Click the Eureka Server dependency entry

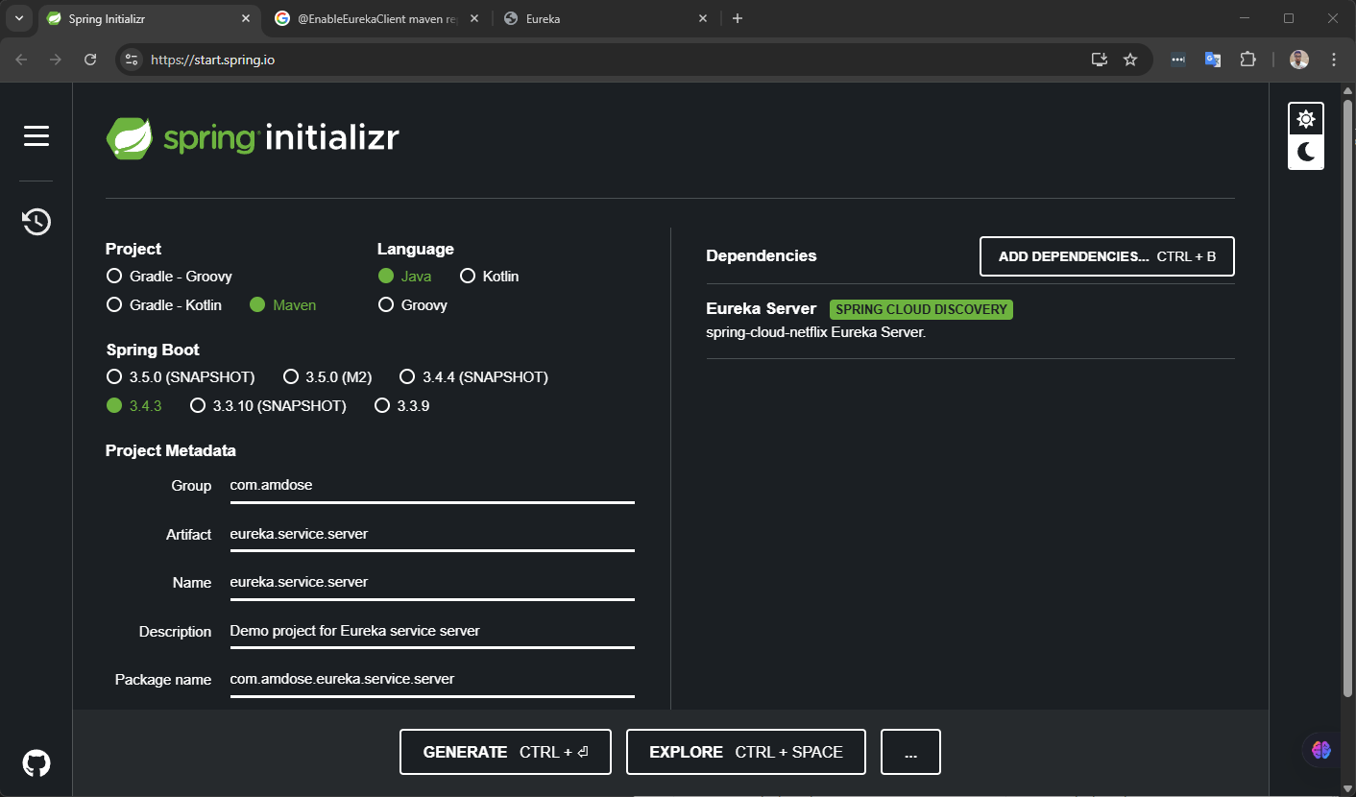click(970, 321)
